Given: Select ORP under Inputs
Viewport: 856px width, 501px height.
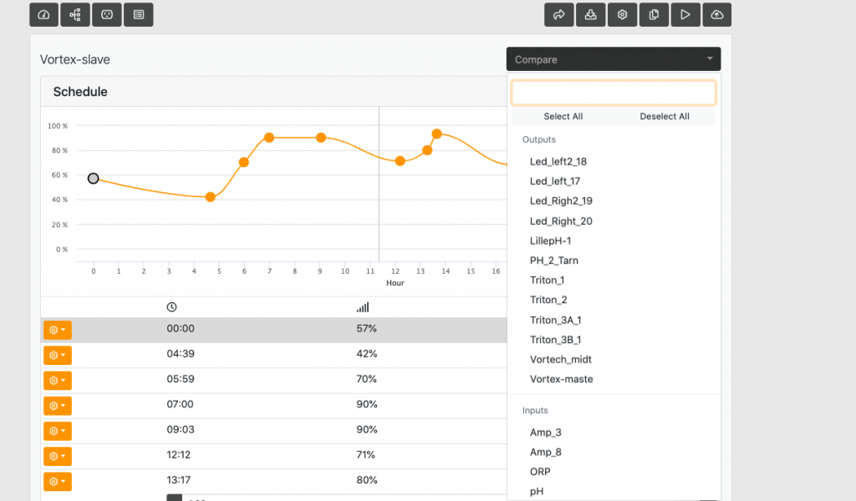Looking at the screenshot, I should point(540,472).
